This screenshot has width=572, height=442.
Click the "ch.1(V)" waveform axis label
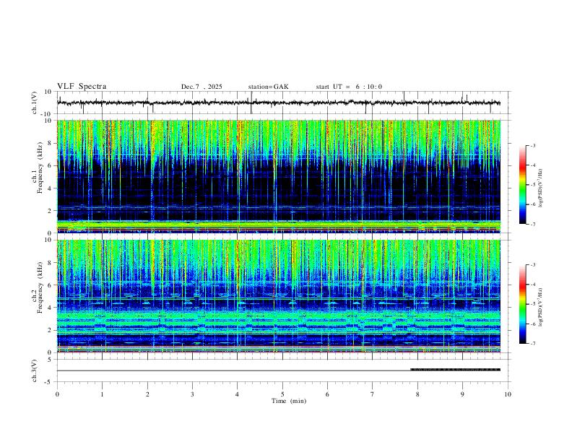click(35, 103)
